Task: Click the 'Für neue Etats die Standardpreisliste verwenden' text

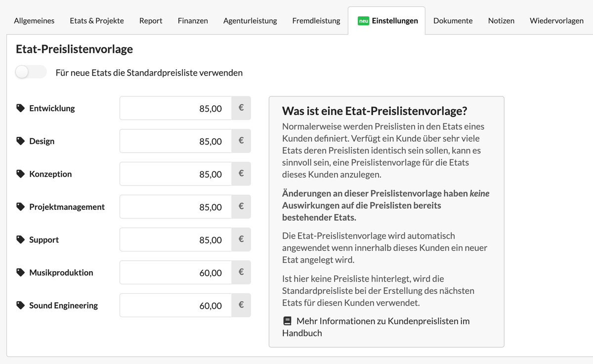Action: 149,73
